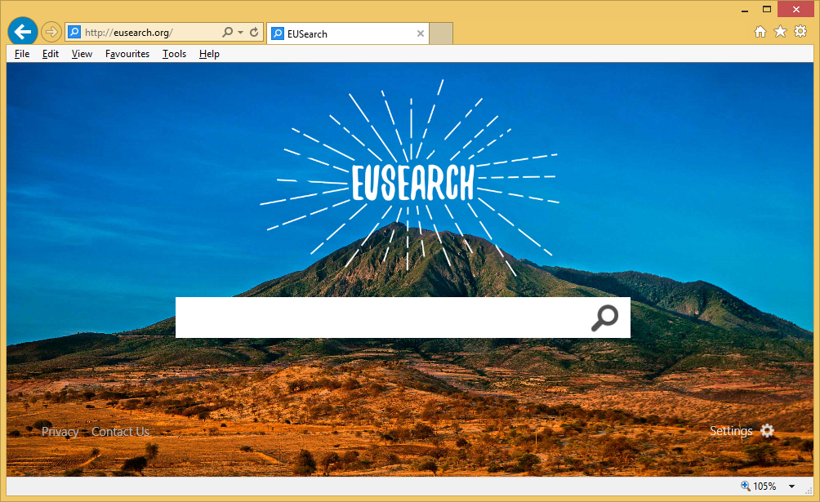The image size is (820, 502).
Task: Expand the address bar dropdown arrow
Action: [240, 33]
